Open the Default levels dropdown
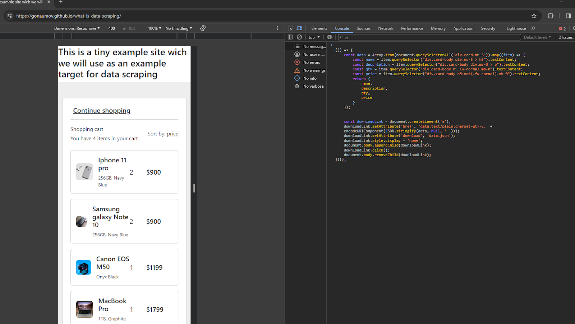 point(537,37)
